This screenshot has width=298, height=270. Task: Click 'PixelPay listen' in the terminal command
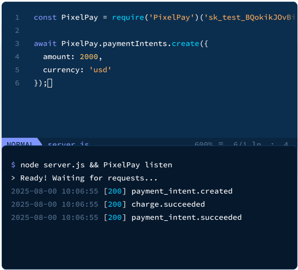tap(138, 165)
